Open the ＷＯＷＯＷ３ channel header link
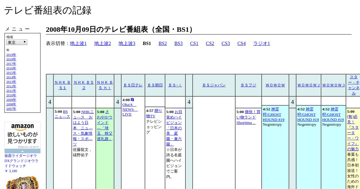Image resolution: width=360 pixels, height=189 pixels. (334, 85)
